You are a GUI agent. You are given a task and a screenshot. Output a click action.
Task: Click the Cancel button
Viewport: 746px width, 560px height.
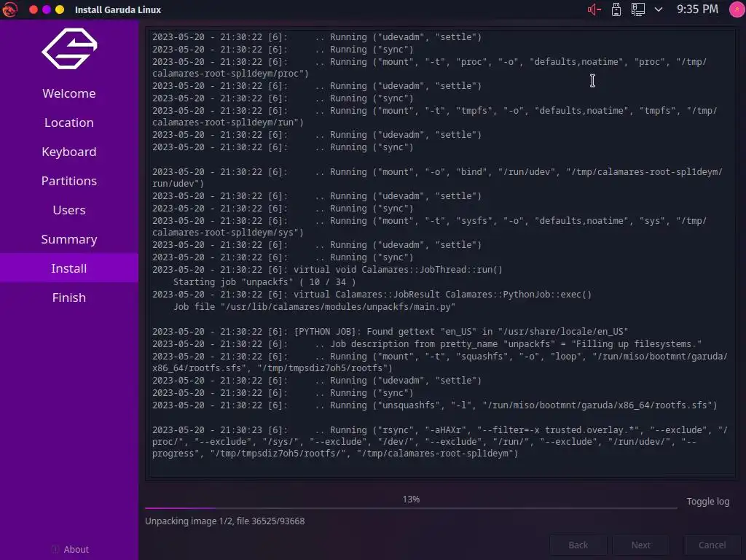point(712,545)
